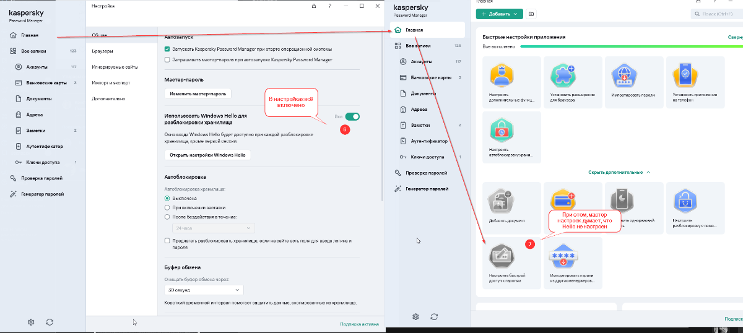This screenshot has width=743, height=333.
Task: Open the Добавить документ card
Action: [x=511, y=207]
